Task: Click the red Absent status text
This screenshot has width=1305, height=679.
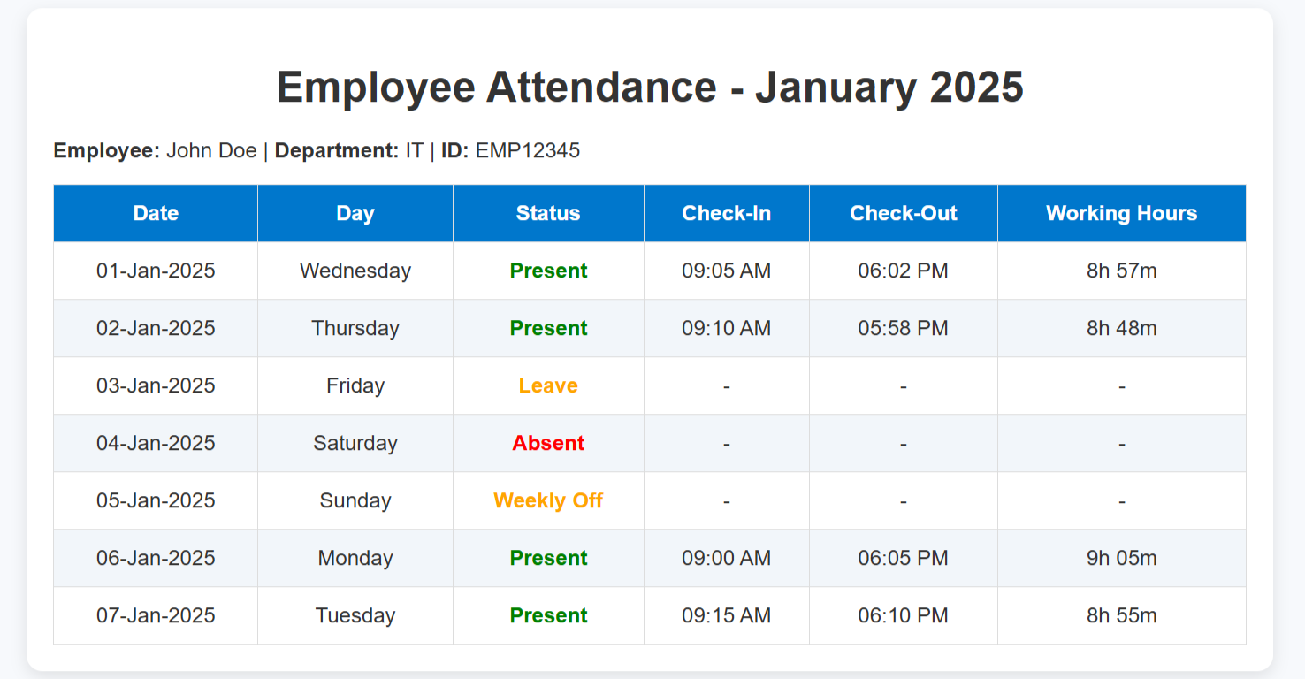Action: (548, 443)
